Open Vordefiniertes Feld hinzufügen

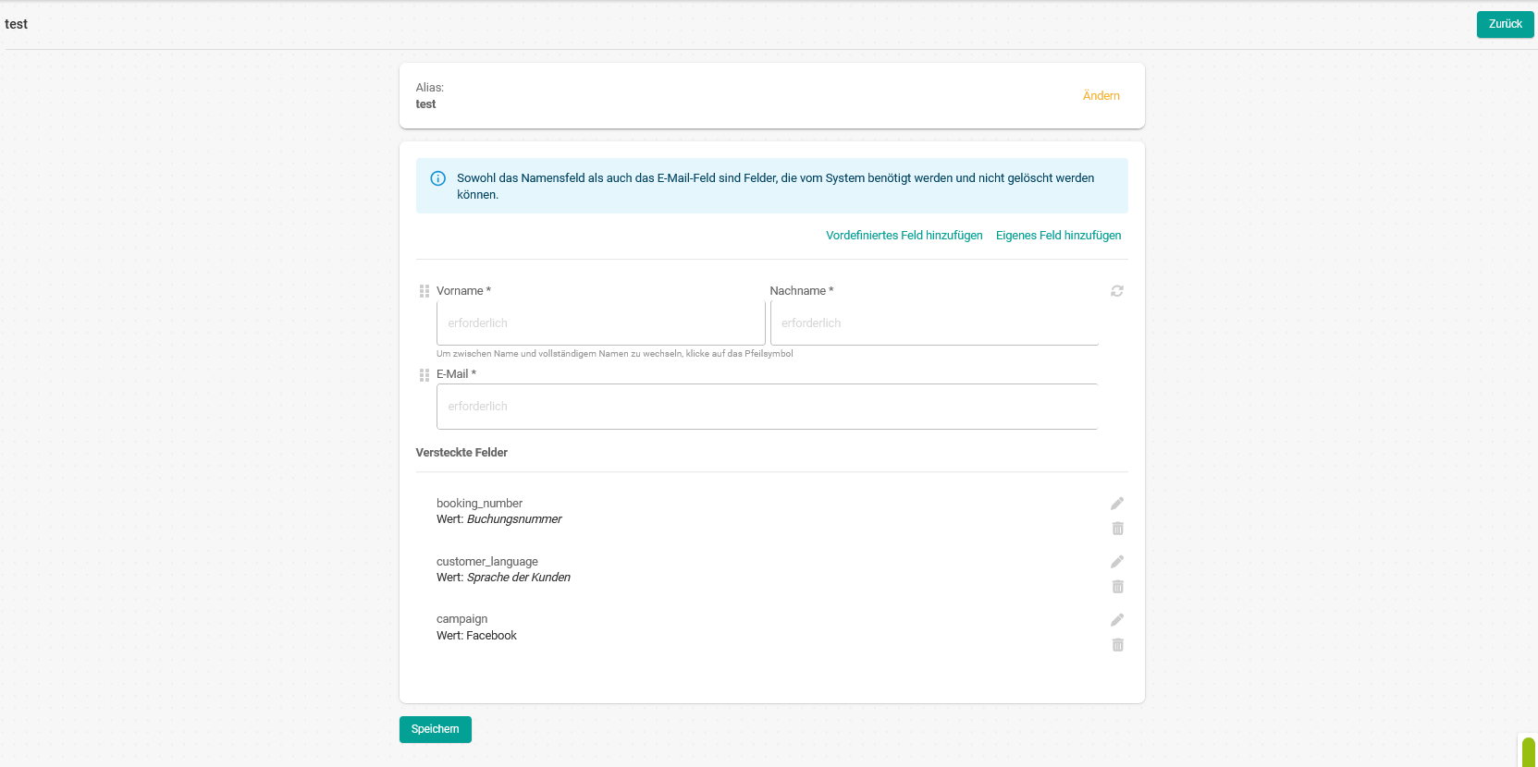coord(904,236)
